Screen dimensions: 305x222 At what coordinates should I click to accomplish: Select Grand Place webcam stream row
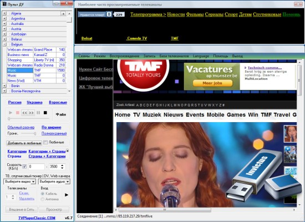point(36,49)
